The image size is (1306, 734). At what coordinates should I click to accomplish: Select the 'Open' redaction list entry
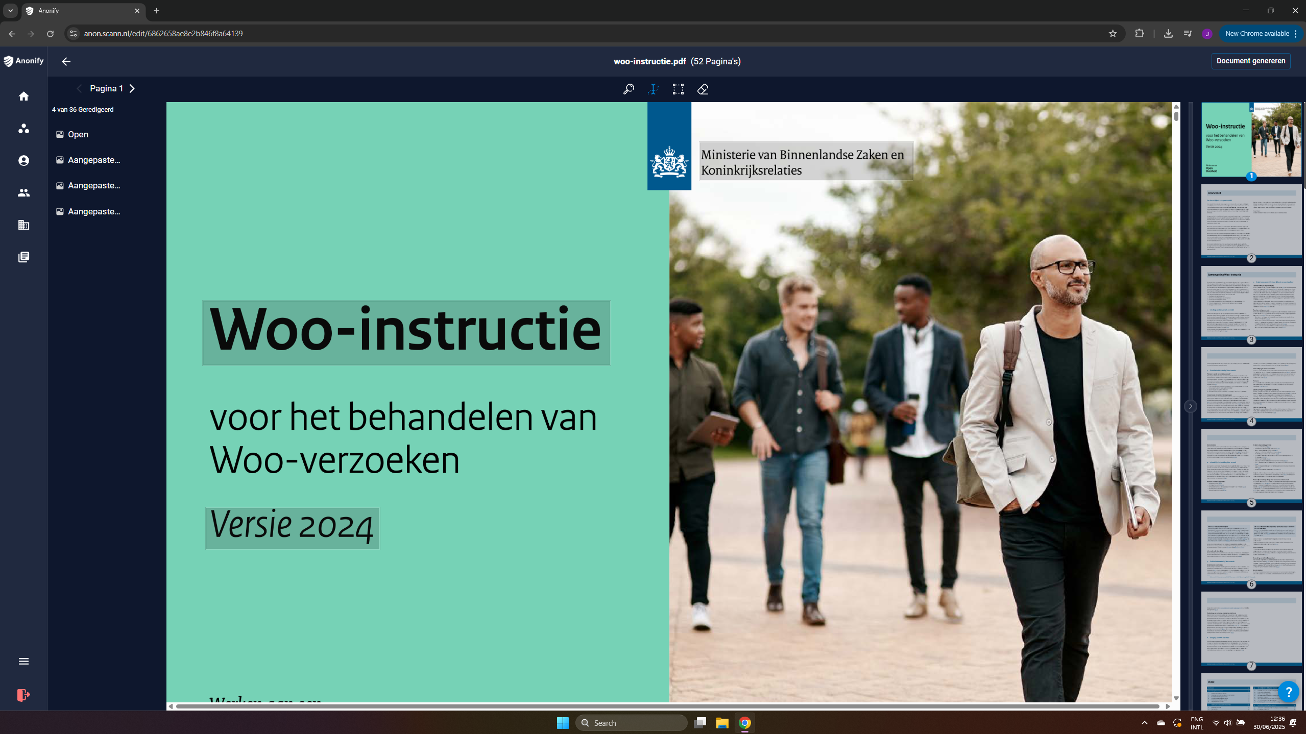pyautogui.click(x=78, y=134)
